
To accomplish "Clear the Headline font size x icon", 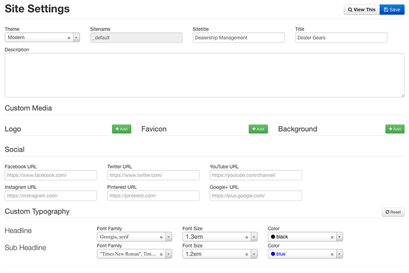I will point(246,237).
